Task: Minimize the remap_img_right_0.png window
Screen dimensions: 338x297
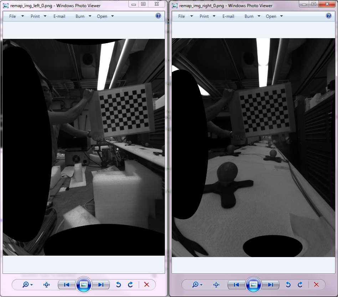Action: [304, 4]
